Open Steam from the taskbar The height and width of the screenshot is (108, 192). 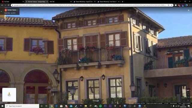click(x=76, y=106)
